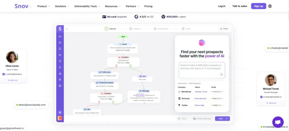Viewport: 289px width, 131px height.
Task: Click the Sign up button
Action: pyautogui.click(x=259, y=6)
